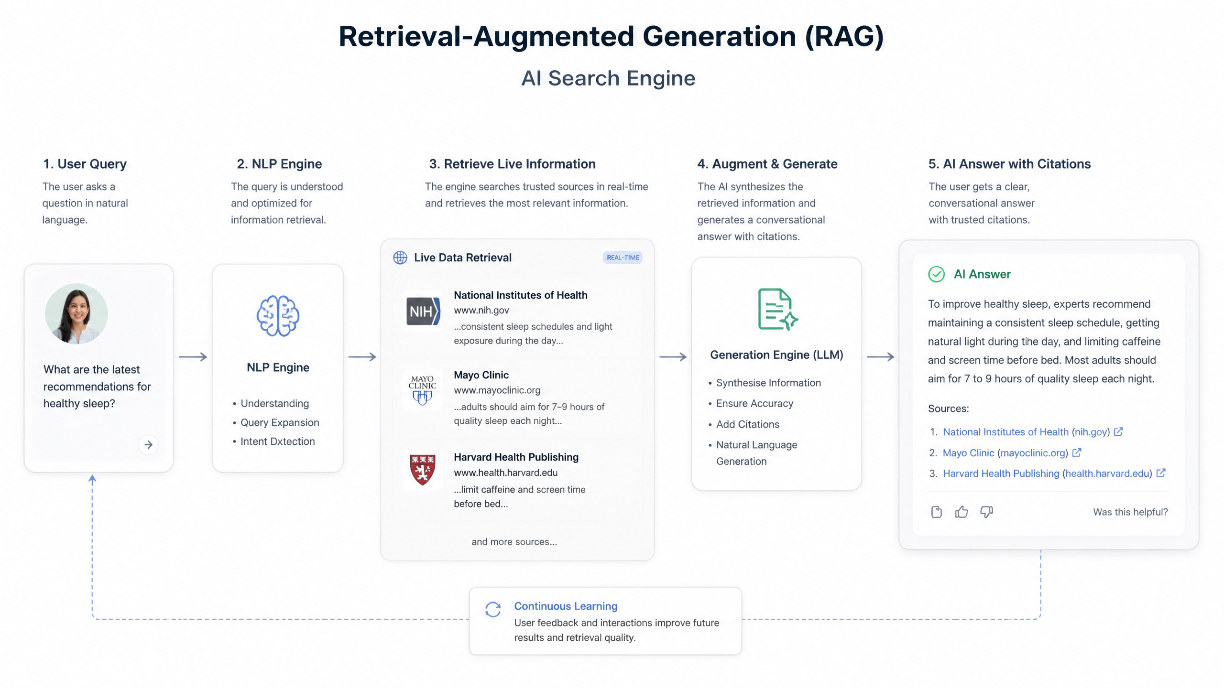Click the 'AI Answer' green title
Screen dimensions: 1224x688
[x=982, y=274]
